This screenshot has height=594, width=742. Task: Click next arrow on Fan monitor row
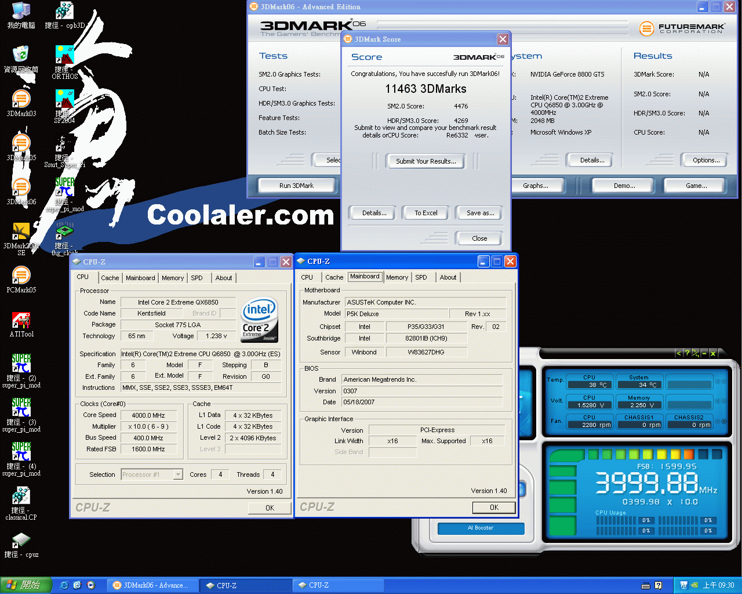725,421
